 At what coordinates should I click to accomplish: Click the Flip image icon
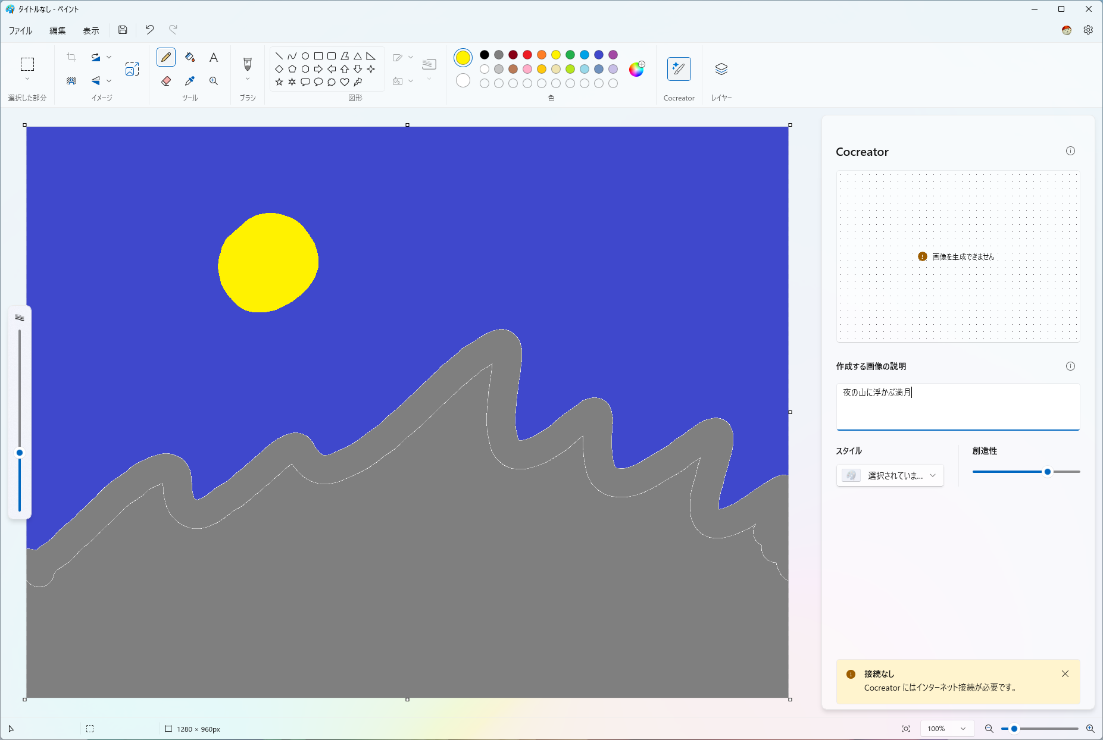point(95,81)
